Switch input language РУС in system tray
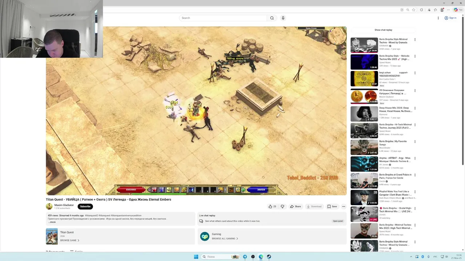This screenshot has width=465, height=261. click(436, 257)
